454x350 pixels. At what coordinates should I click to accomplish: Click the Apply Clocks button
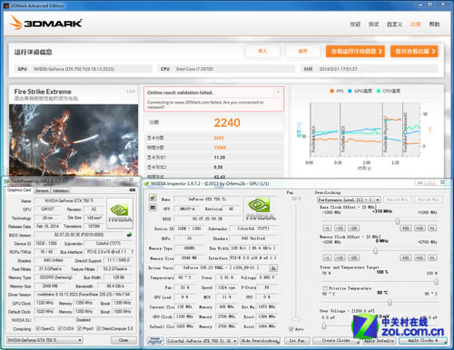click(423, 341)
